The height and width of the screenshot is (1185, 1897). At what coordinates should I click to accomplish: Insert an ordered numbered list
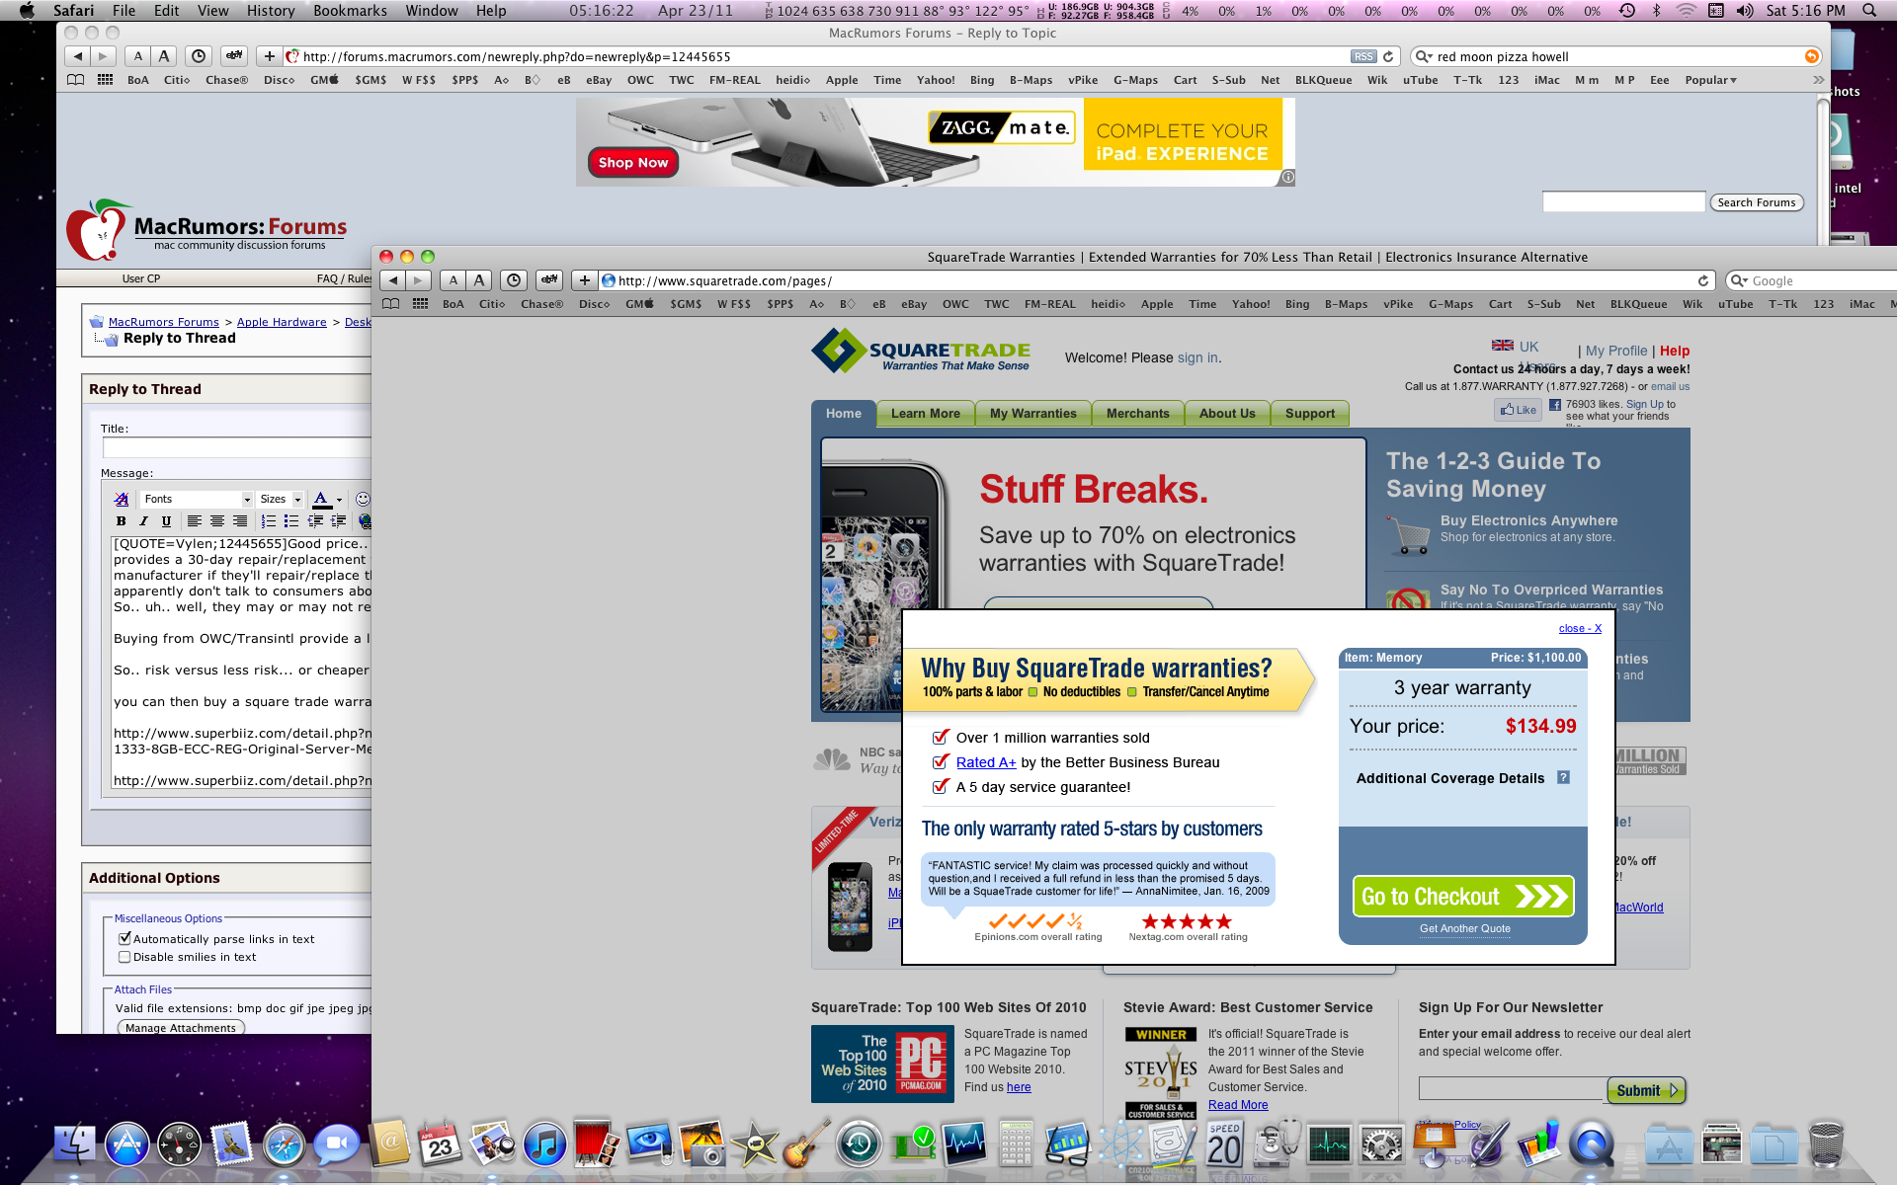[269, 521]
